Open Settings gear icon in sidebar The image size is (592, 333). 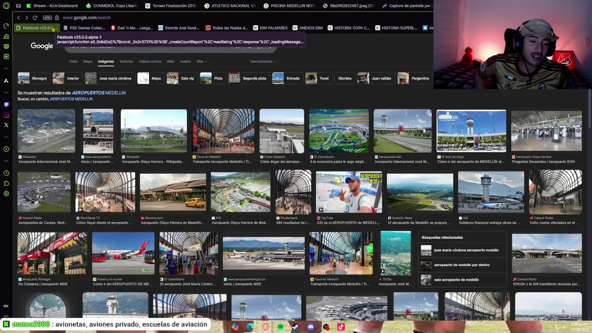click(x=6, y=193)
